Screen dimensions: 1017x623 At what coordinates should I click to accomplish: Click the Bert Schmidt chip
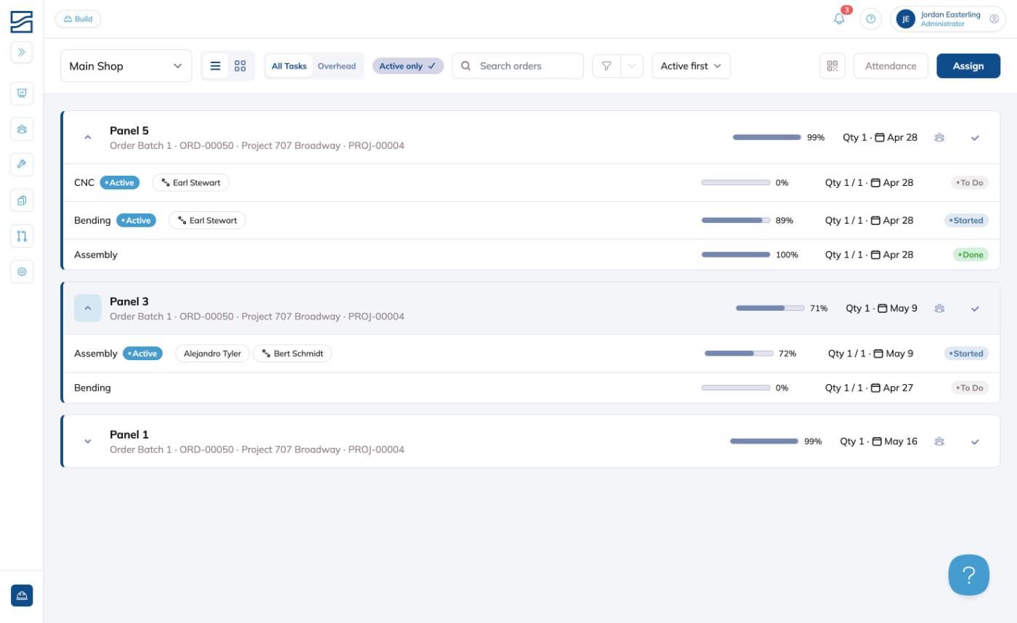[292, 354]
